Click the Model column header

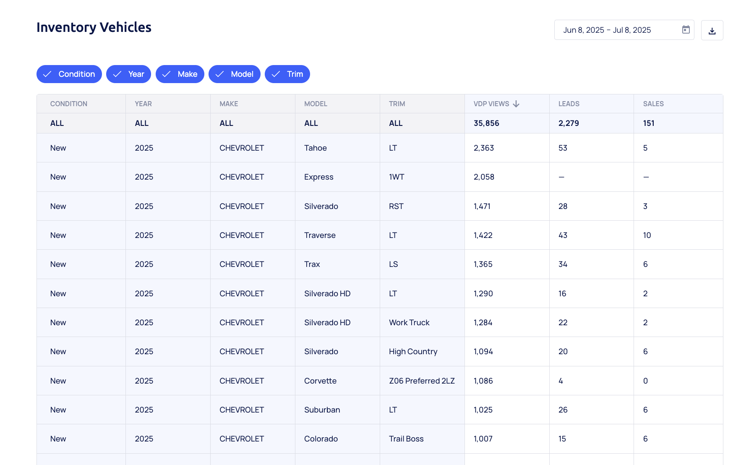click(x=316, y=104)
